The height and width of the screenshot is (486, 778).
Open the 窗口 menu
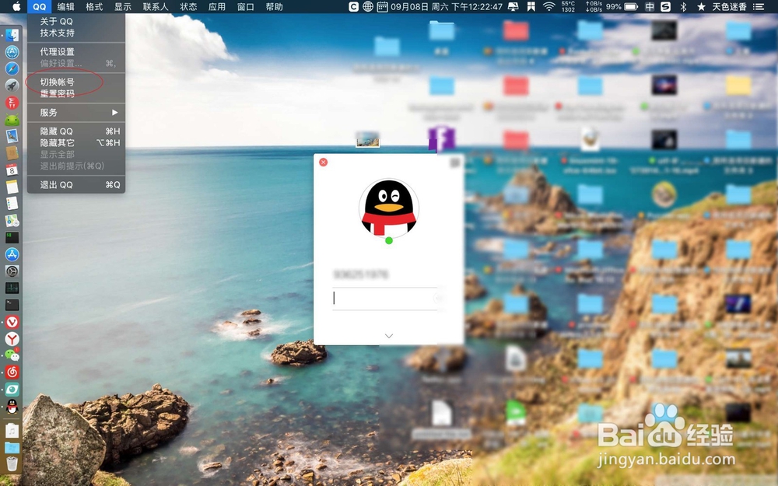click(246, 6)
